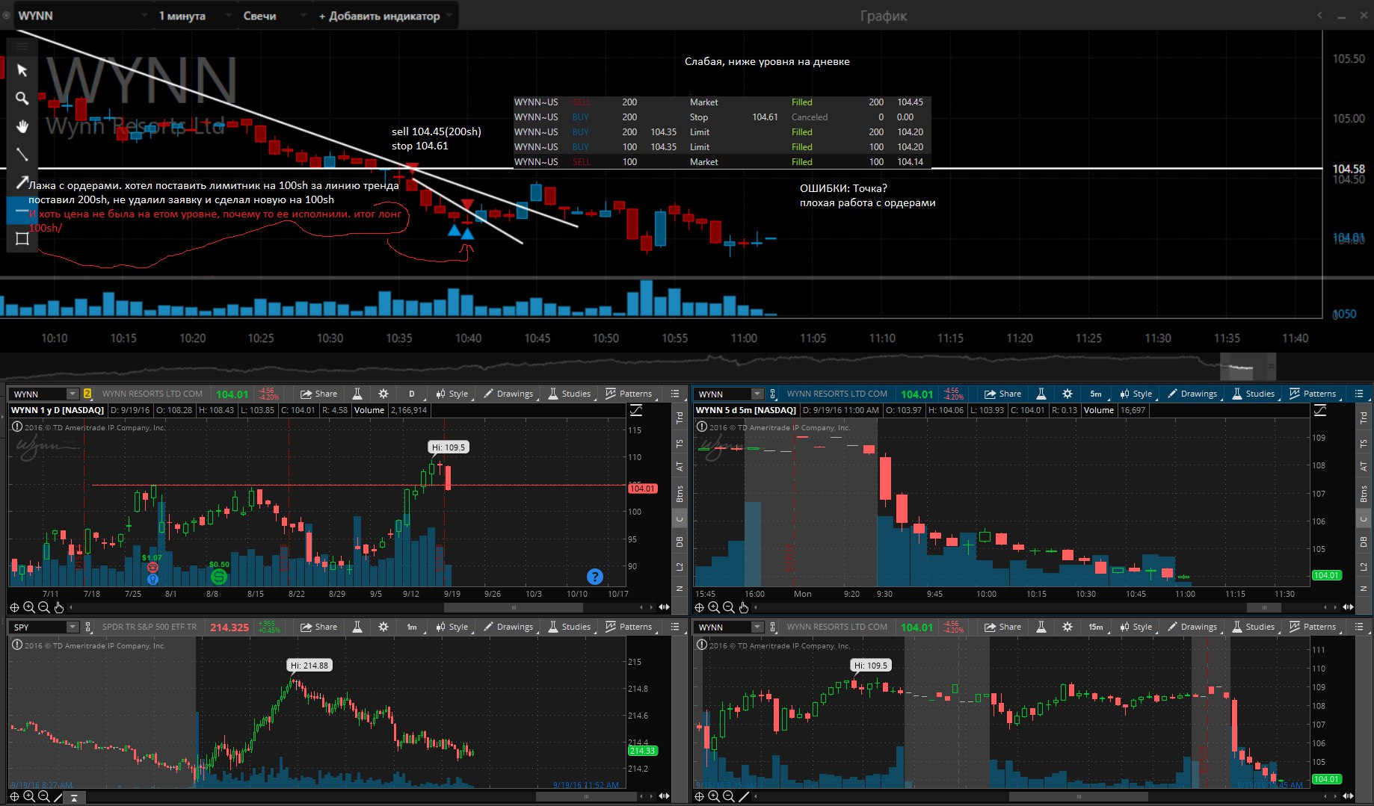Click Share in the WYNN daily chart panel

tap(319, 394)
